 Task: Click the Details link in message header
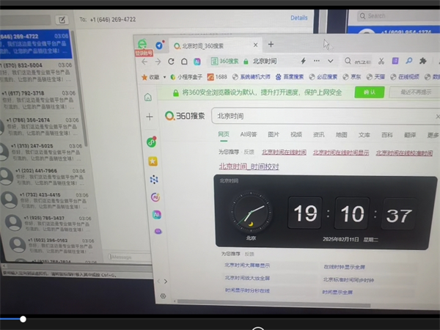pos(299,18)
